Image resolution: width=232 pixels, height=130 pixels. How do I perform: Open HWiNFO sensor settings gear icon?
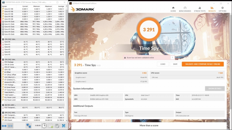(57, 126)
